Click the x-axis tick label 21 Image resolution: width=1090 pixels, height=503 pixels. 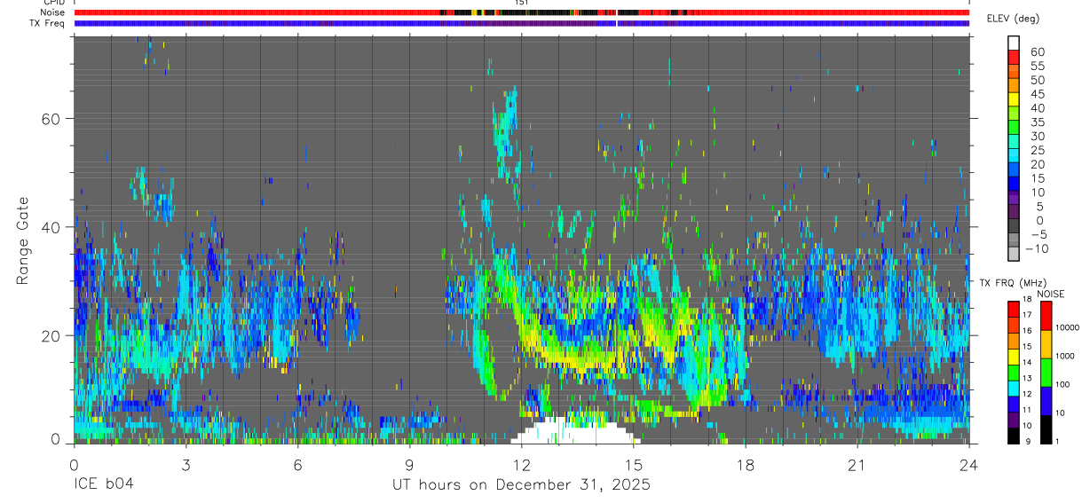[857, 465]
